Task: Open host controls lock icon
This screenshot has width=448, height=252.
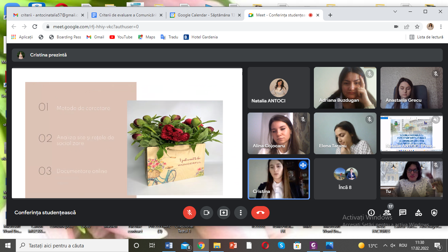Action: click(434, 213)
